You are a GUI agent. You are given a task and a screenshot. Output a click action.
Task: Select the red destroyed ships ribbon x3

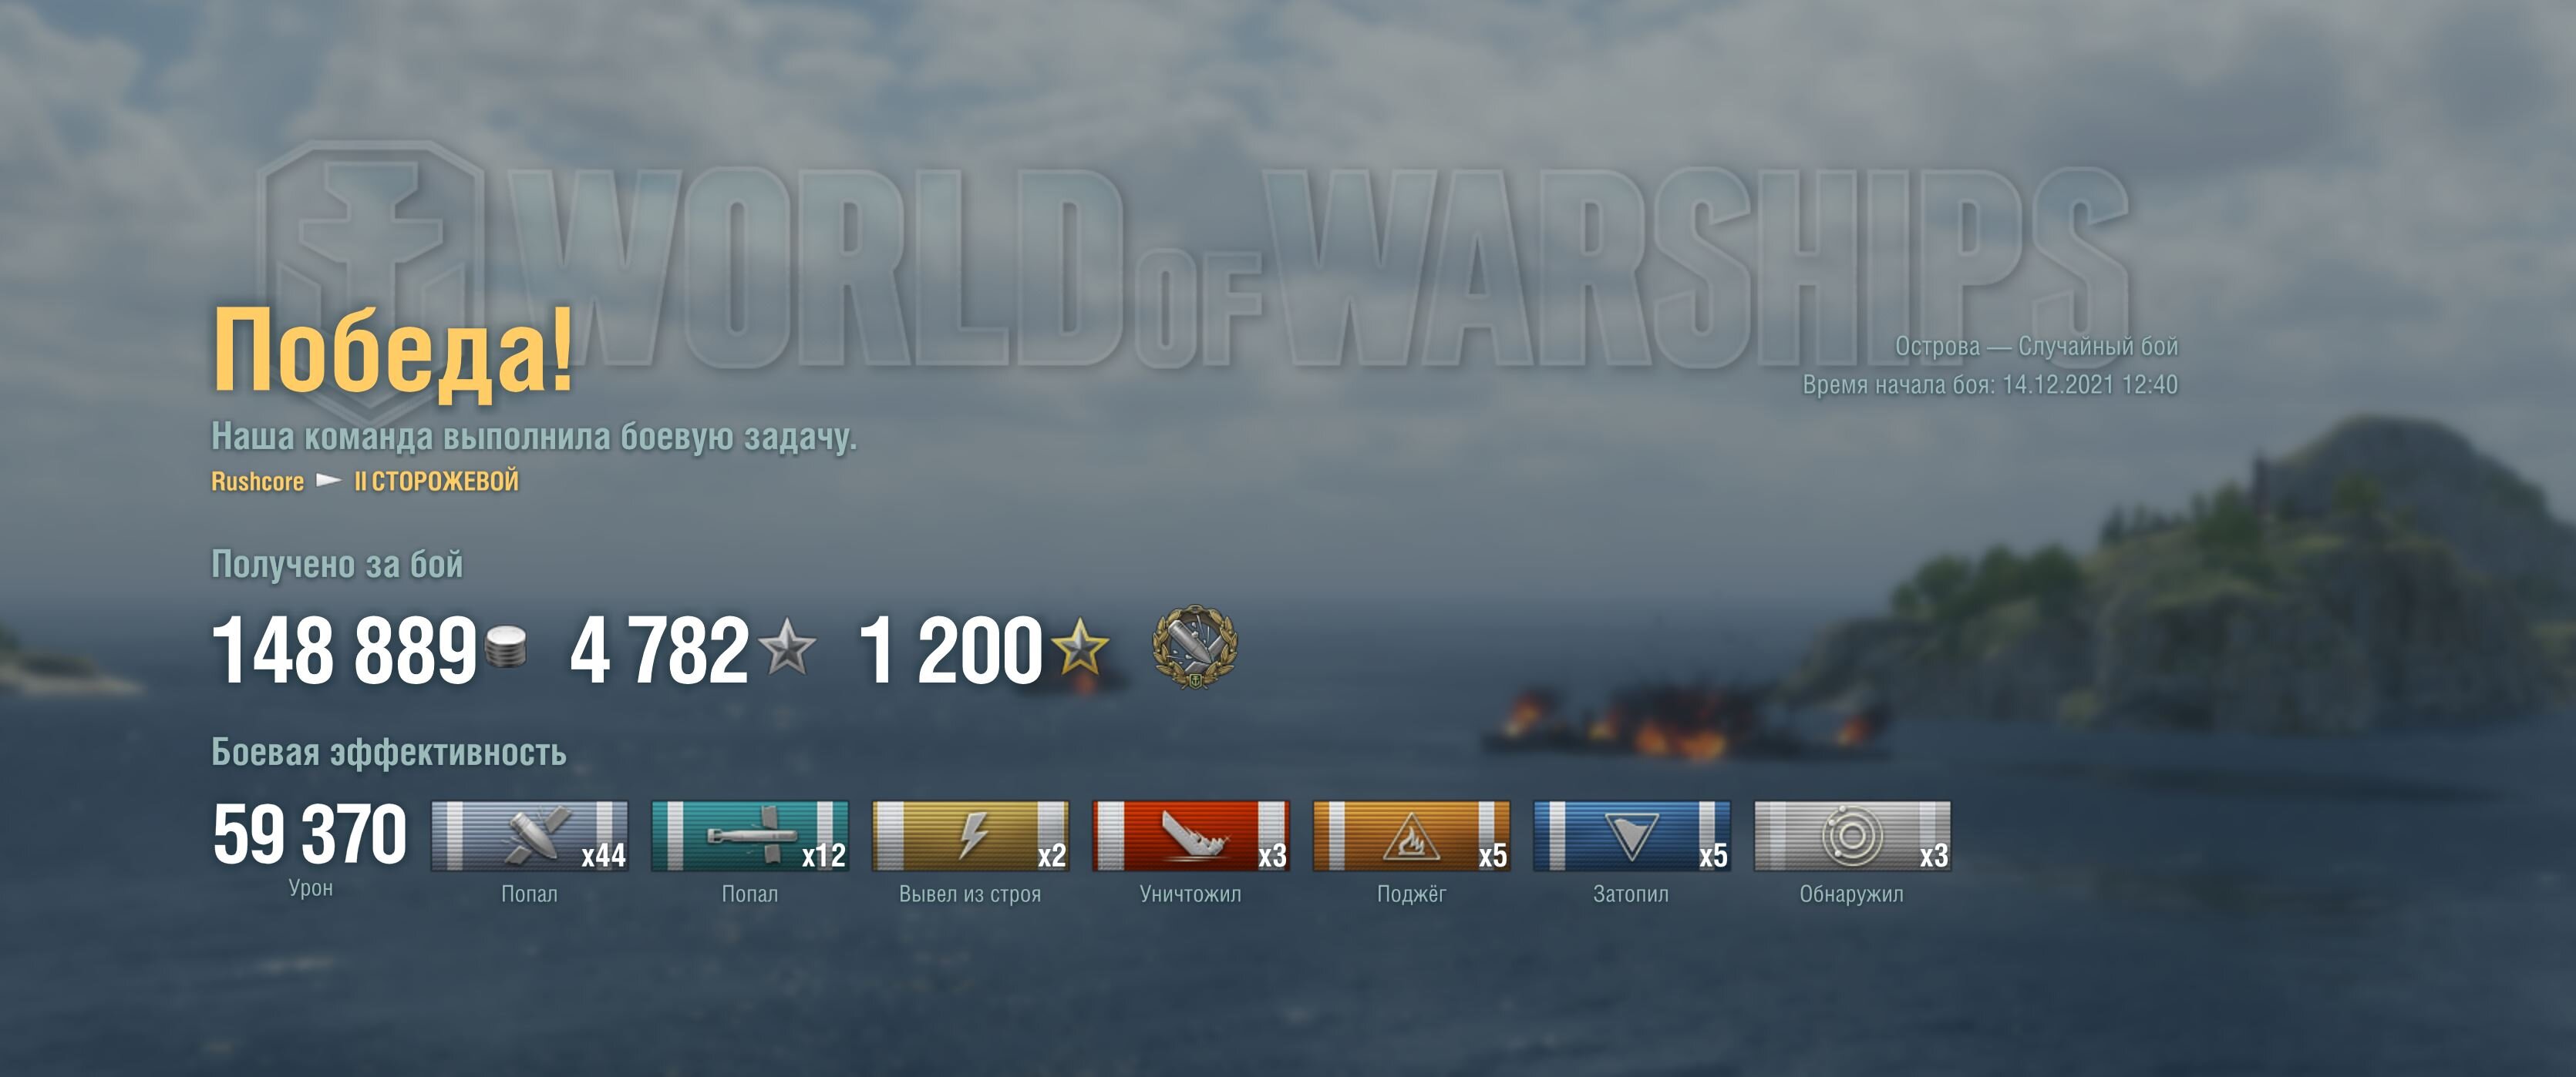tap(1190, 835)
